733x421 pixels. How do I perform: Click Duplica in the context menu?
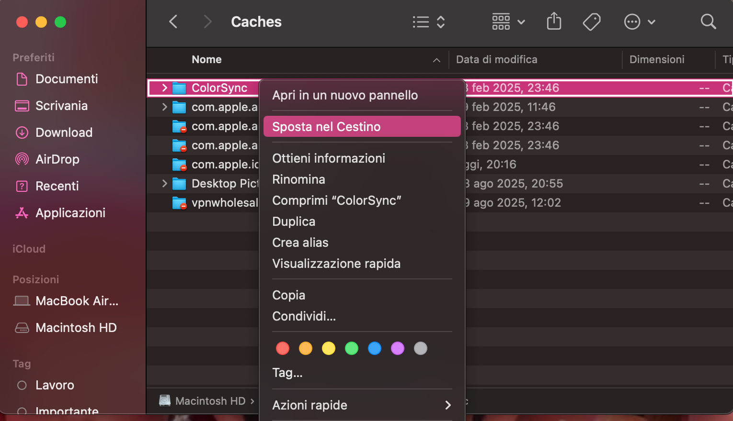point(294,221)
